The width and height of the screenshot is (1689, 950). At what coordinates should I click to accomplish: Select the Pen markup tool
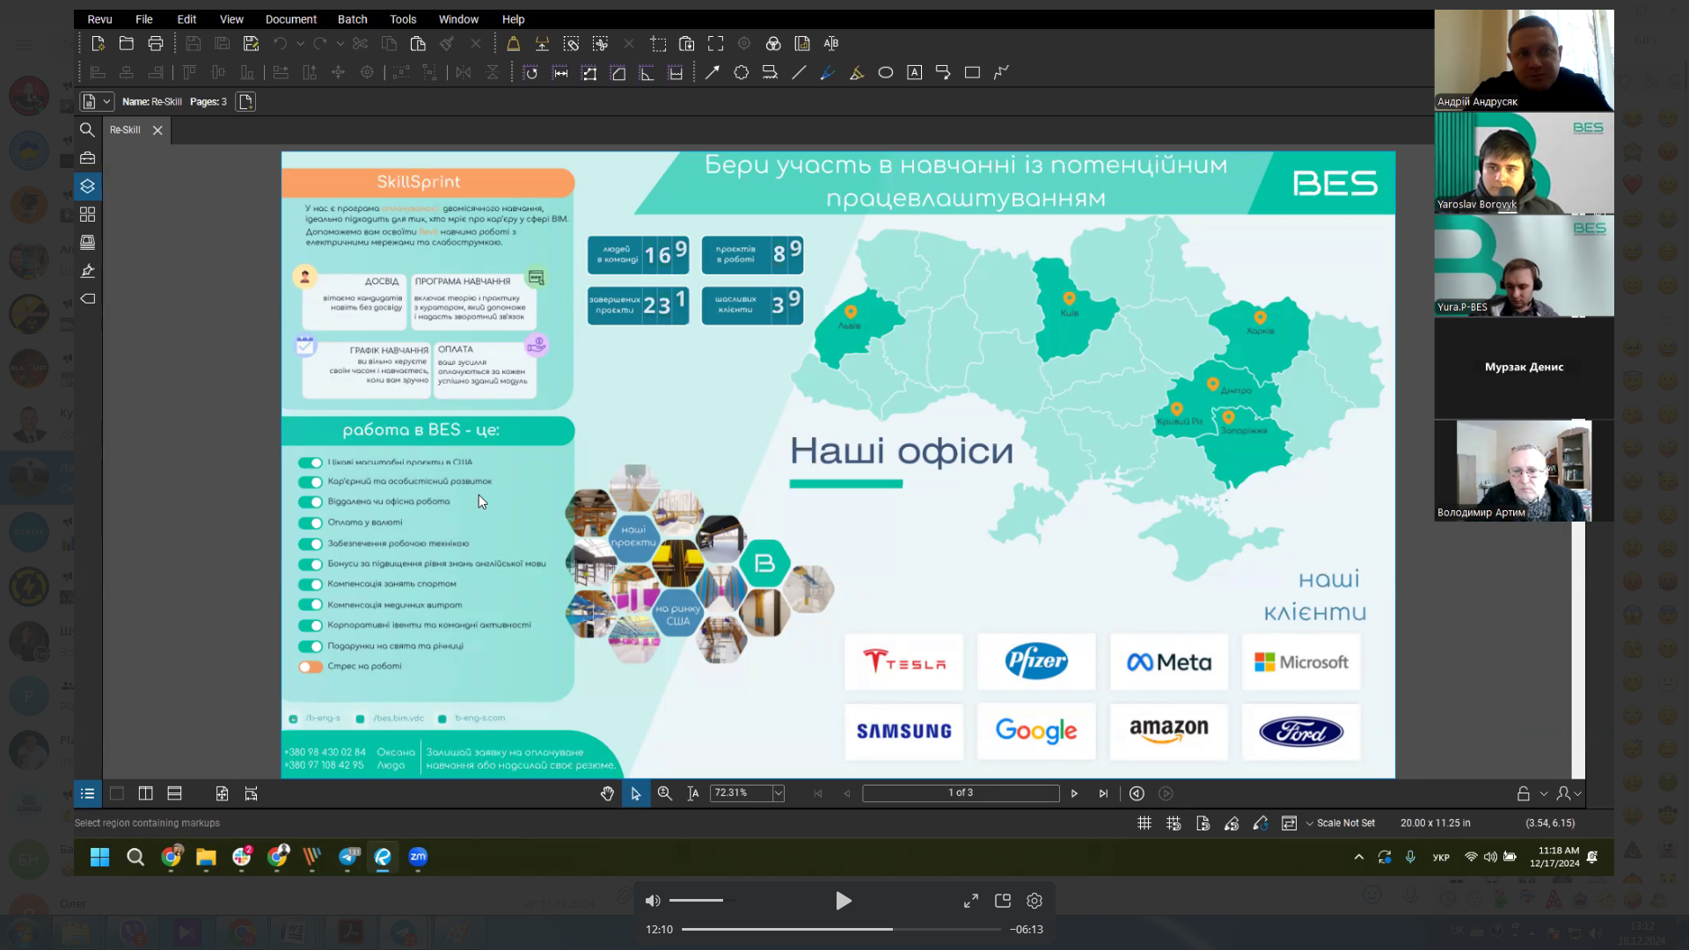tap(828, 72)
